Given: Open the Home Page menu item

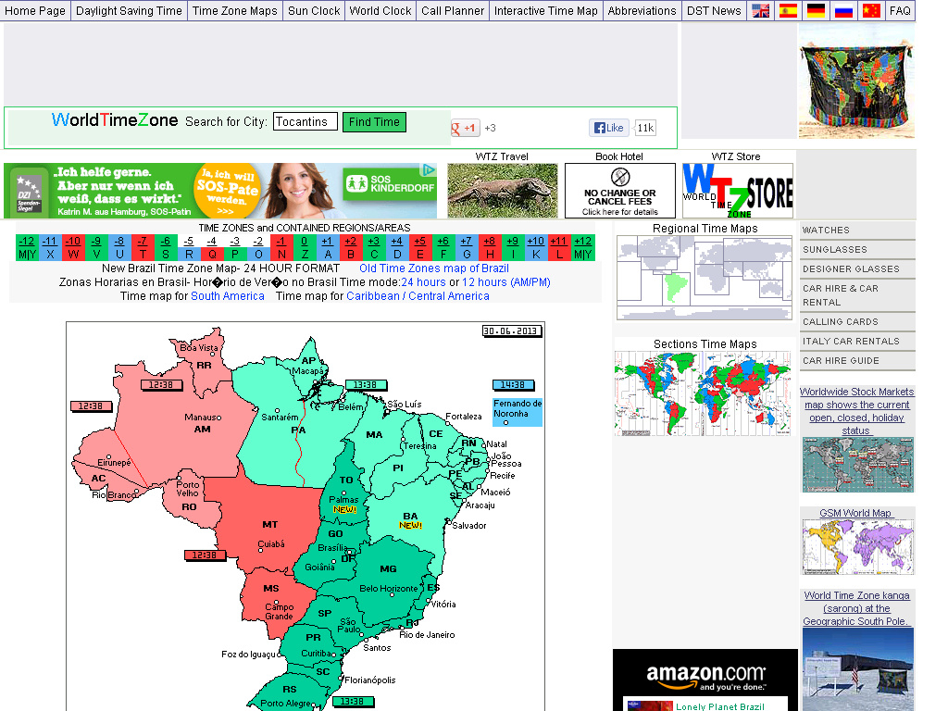Looking at the screenshot, I should (35, 11).
